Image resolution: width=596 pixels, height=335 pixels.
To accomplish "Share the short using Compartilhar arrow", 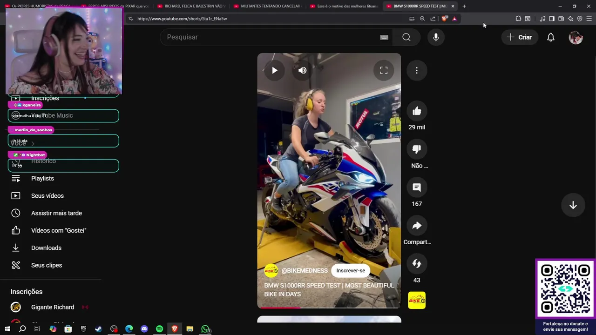I will point(417,226).
